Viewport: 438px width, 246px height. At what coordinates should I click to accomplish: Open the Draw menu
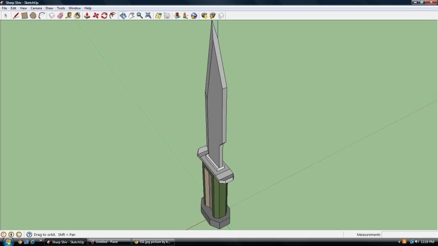[x=49, y=8]
